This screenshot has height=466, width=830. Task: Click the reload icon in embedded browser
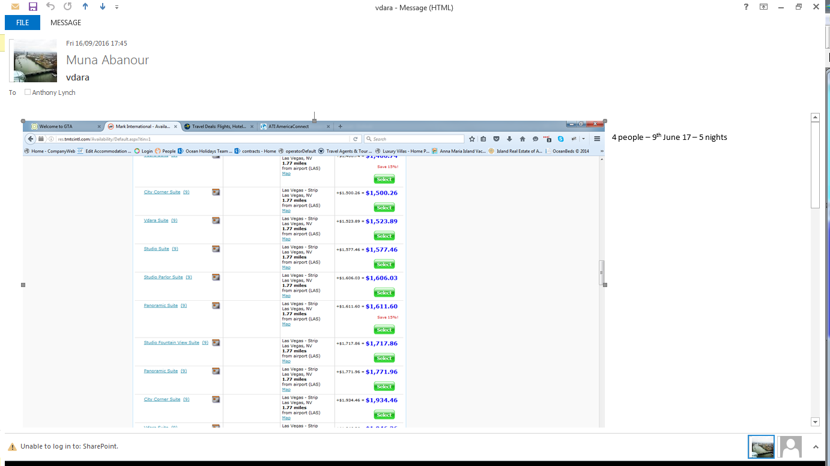click(x=356, y=139)
